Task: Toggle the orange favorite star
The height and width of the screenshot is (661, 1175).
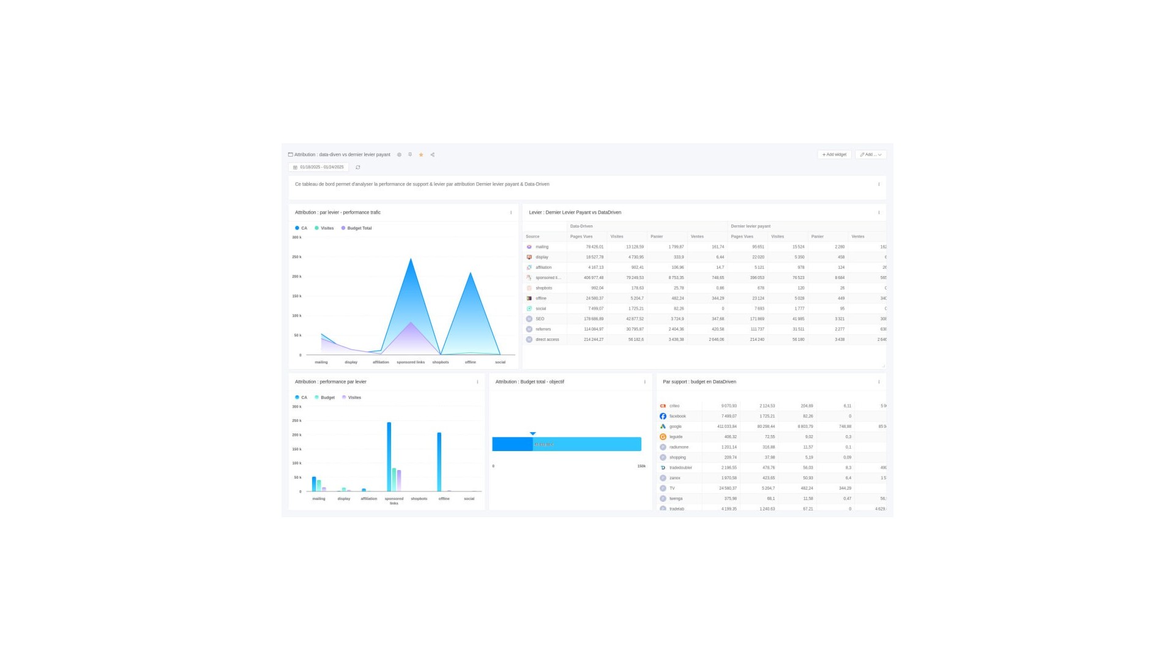Action: (x=421, y=155)
